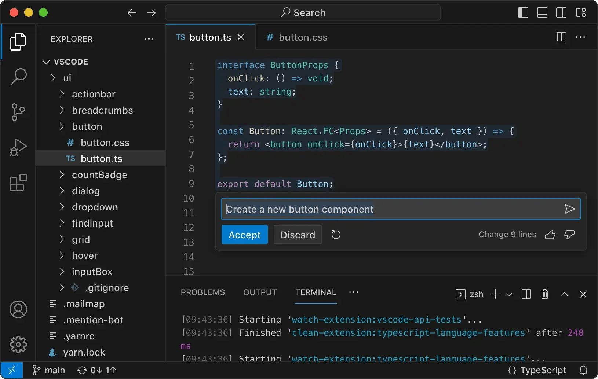Image resolution: width=598 pixels, height=379 pixels.
Task: Give thumbs up feedback on the change
Action: click(x=550, y=235)
